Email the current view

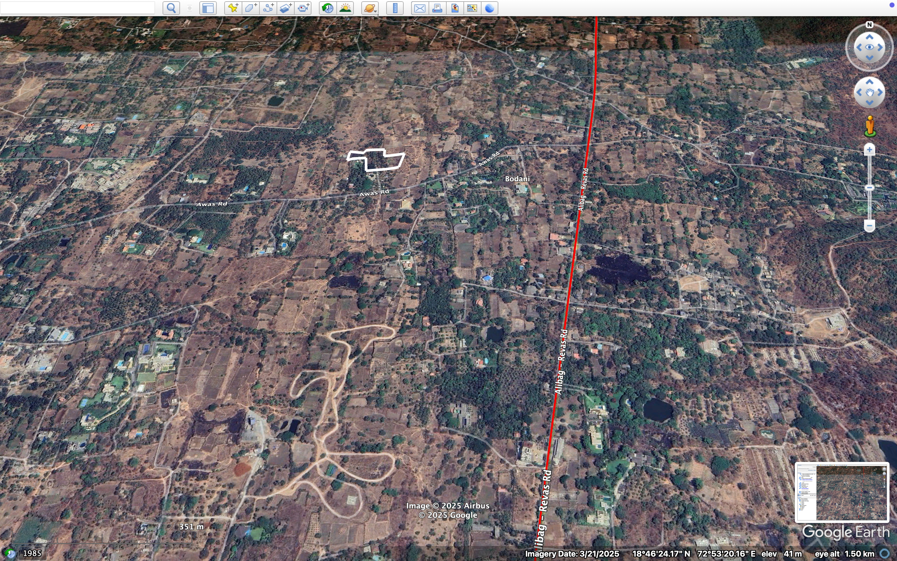point(419,8)
